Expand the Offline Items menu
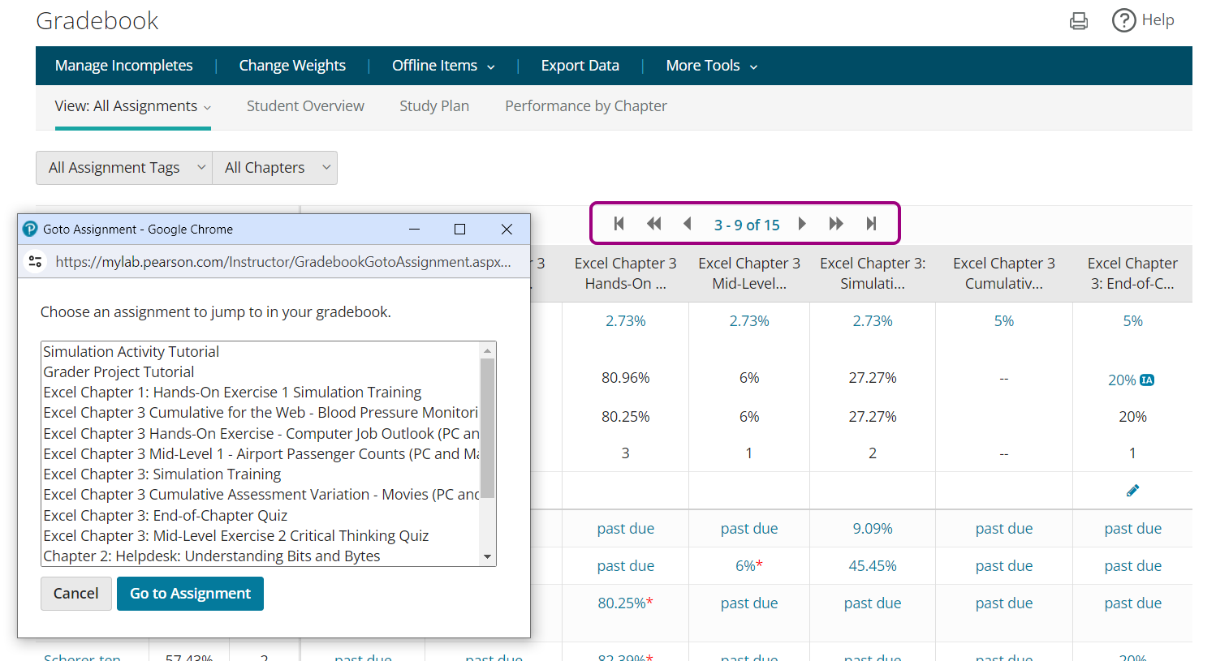1216x661 pixels. click(x=443, y=66)
